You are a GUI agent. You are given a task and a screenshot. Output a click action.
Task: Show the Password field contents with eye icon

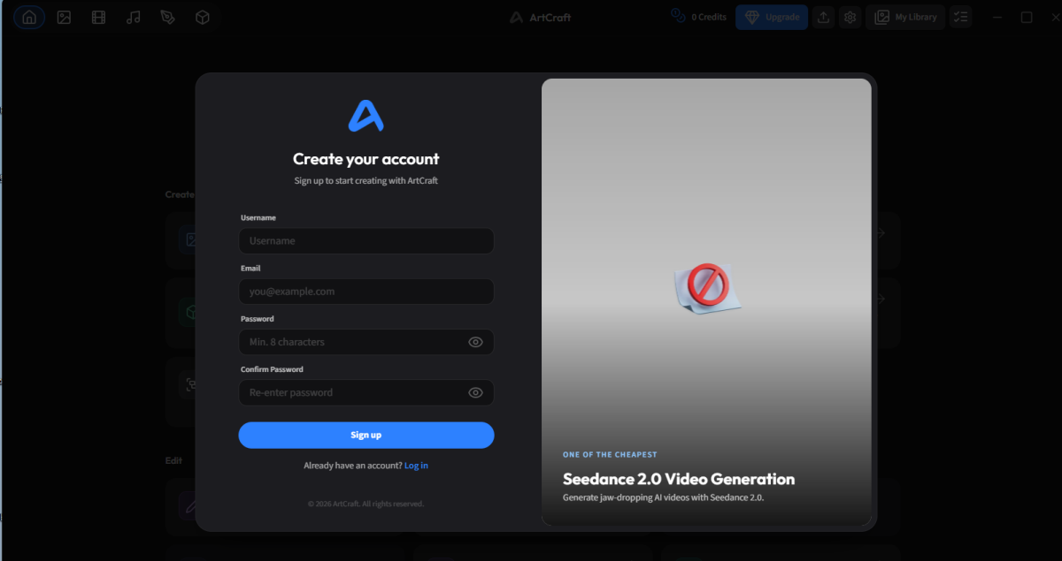(x=475, y=342)
